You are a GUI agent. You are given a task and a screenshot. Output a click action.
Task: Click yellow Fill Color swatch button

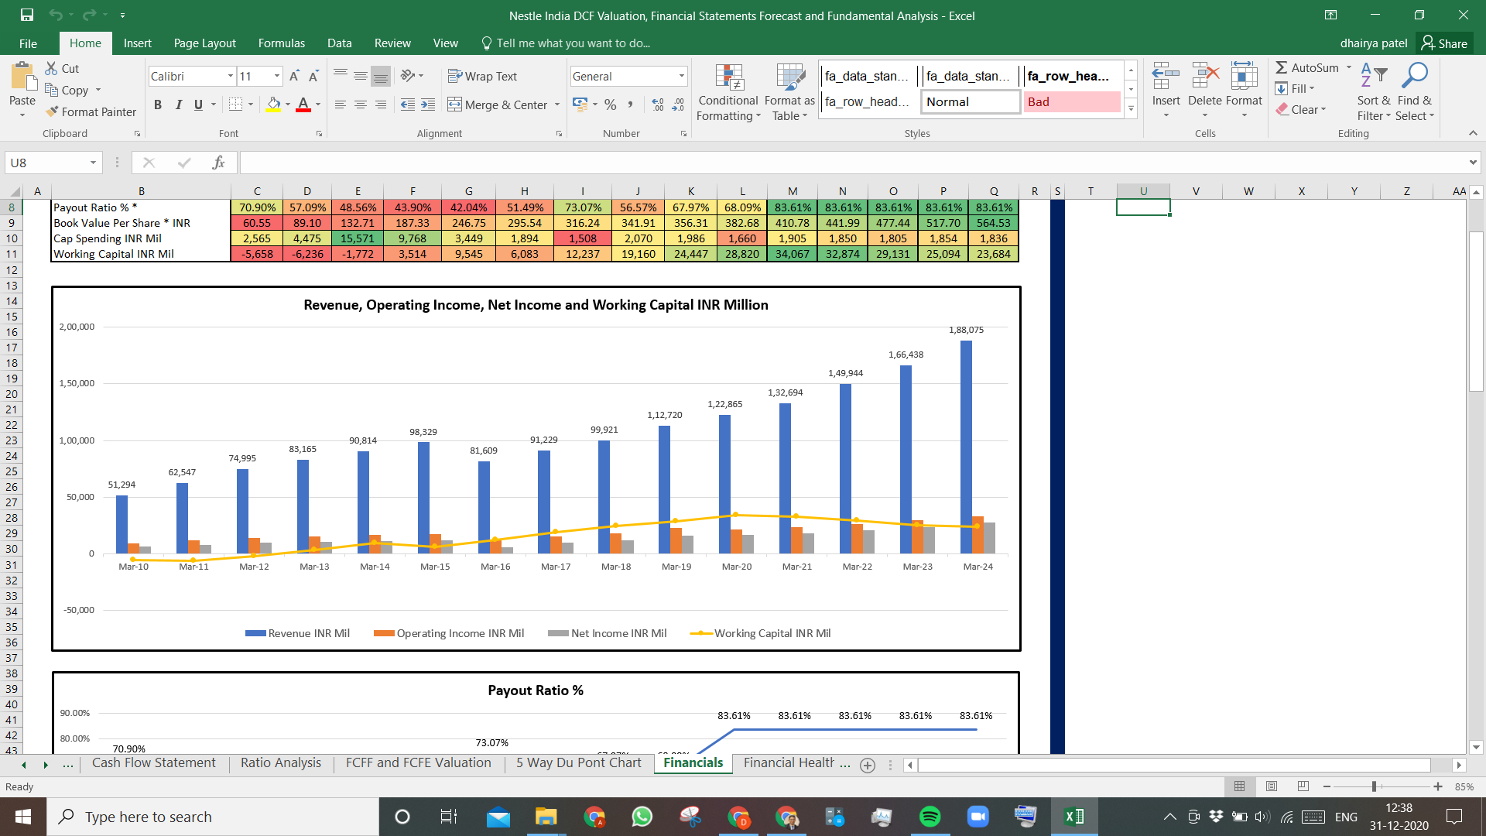click(x=273, y=104)
